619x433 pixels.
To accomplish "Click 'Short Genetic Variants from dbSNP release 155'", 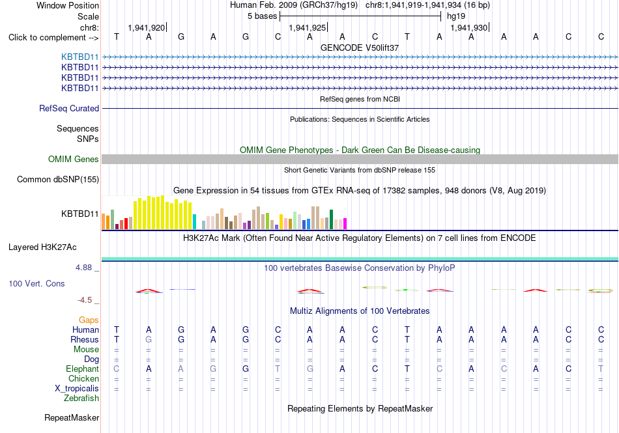I will pyautogui.click(x=360, y=170).
